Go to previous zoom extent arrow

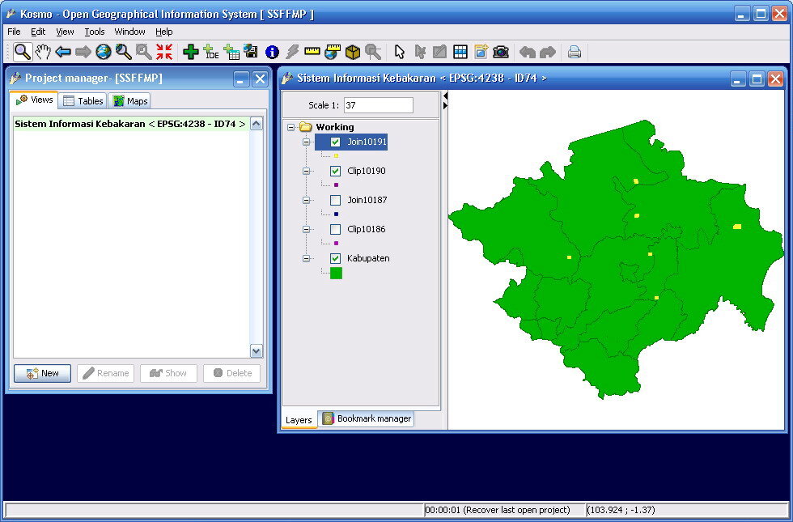point(63,52)
